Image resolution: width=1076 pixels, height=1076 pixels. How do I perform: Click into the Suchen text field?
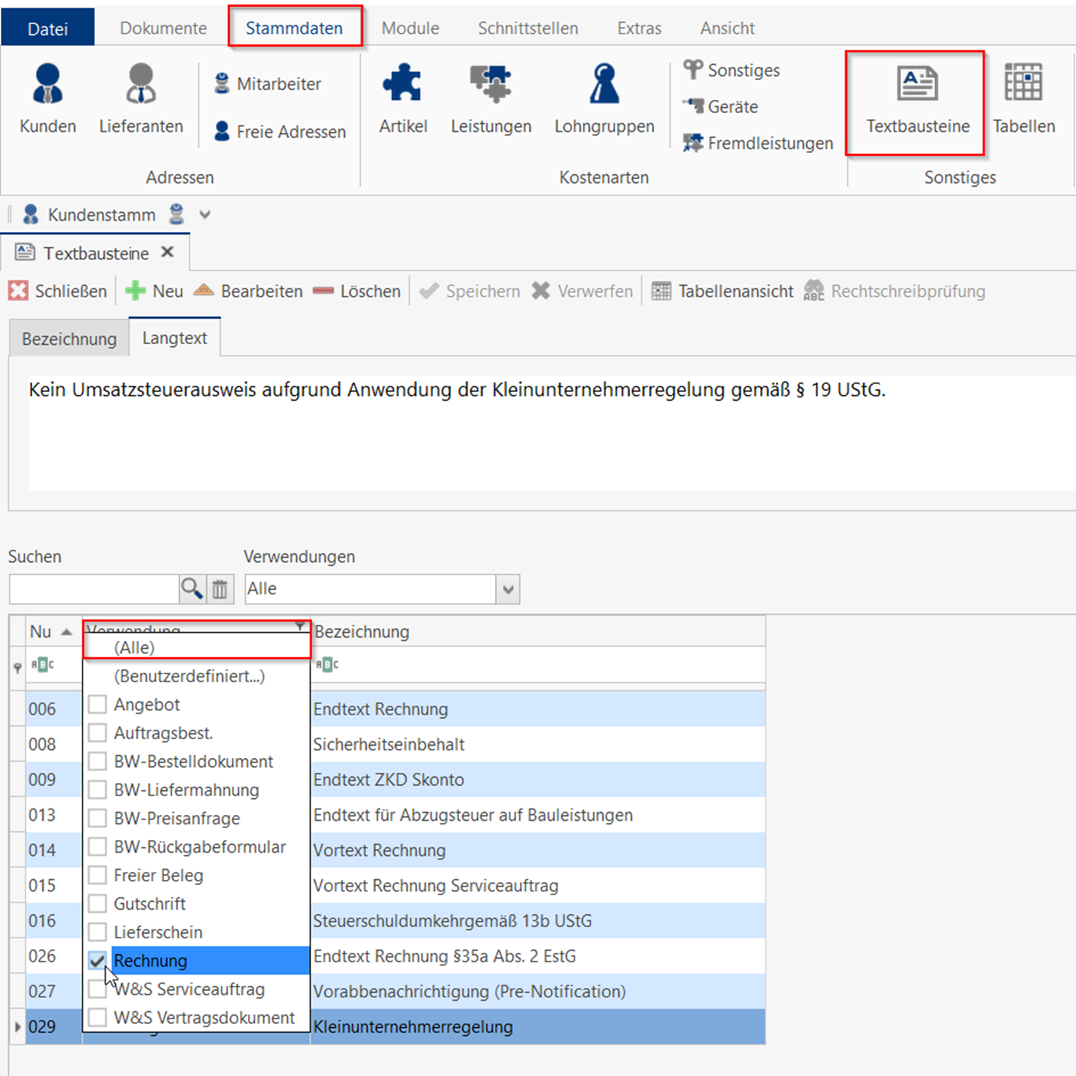click(x=93, y=589)
